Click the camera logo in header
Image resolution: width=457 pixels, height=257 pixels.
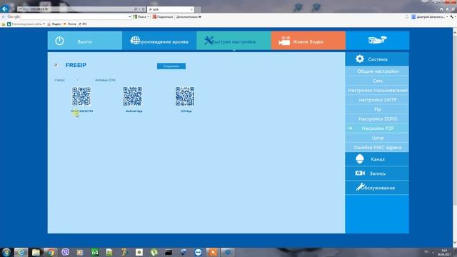(377, 40)
